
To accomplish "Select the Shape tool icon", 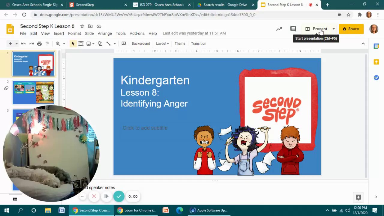I will (100, 43).
